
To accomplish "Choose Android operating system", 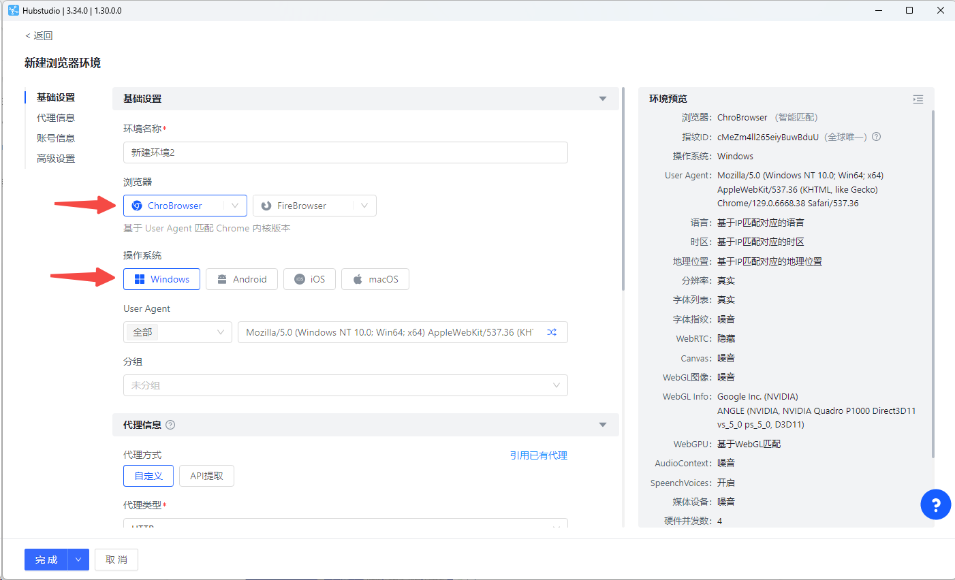I will tap(242, 279).
